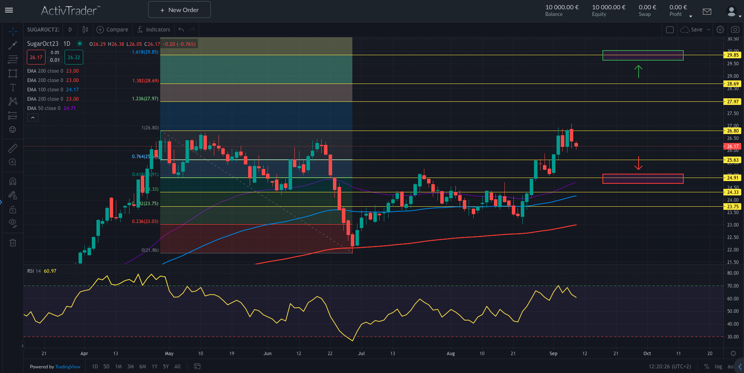Screen dimensions: 744x373
Task: Click the New Order button
Action: (x=179, y=10)
